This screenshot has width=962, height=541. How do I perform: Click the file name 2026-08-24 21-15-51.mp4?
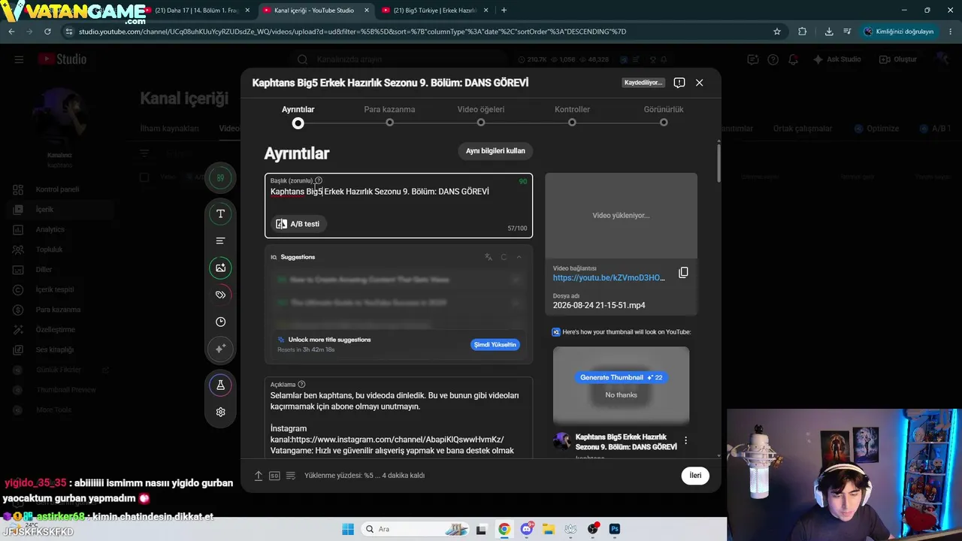pyautogui.click(x=599, y=305)
